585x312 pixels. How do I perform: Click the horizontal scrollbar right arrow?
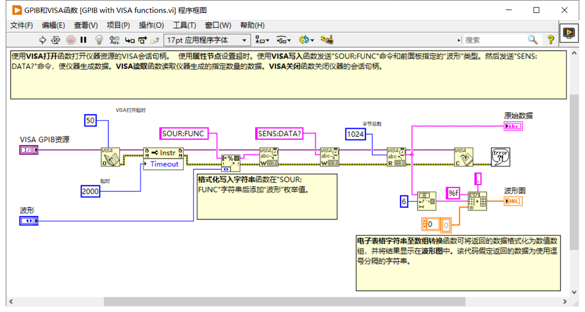(565, 301)
